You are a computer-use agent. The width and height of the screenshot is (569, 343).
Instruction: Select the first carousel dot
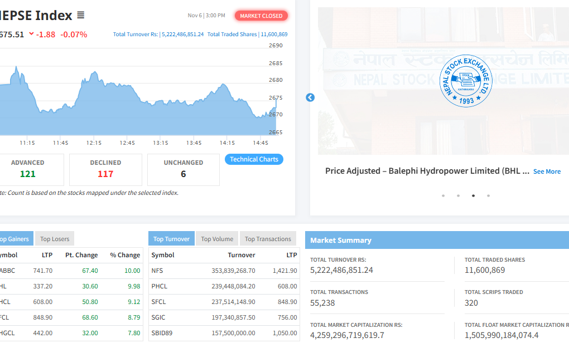tap(443, 195)
